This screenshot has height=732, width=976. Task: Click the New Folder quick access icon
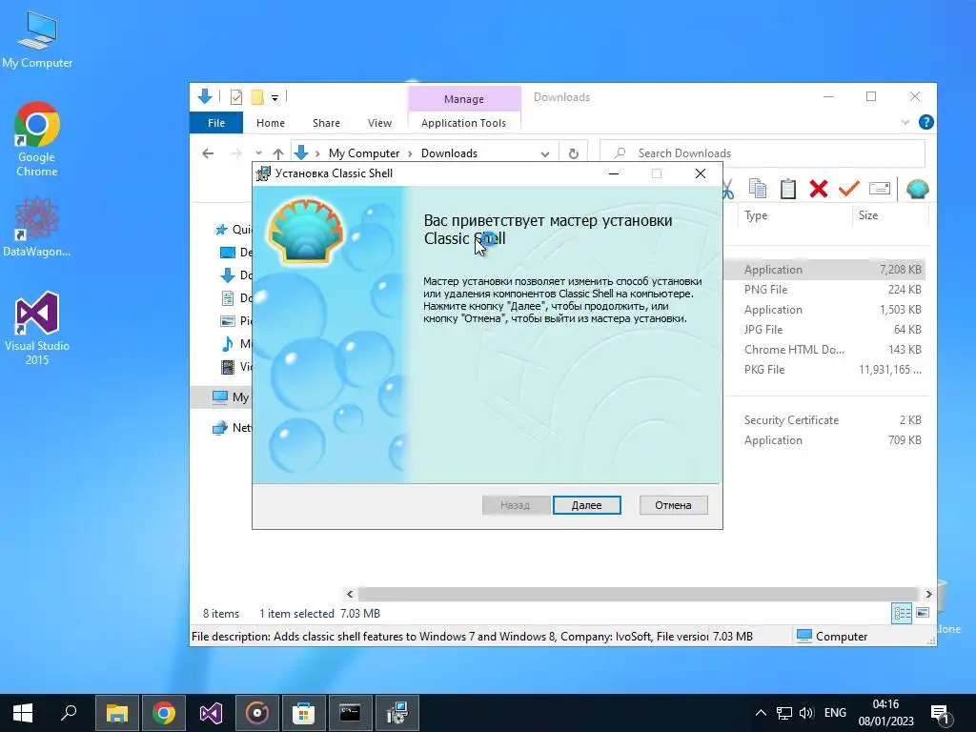click(257, 96)
